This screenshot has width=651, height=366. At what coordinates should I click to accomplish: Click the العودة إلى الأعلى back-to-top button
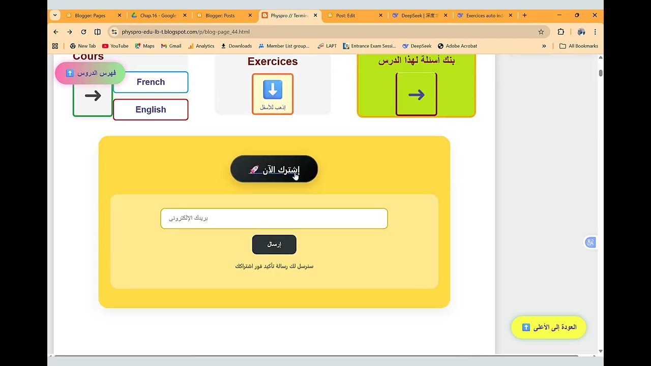pos(549,327)
